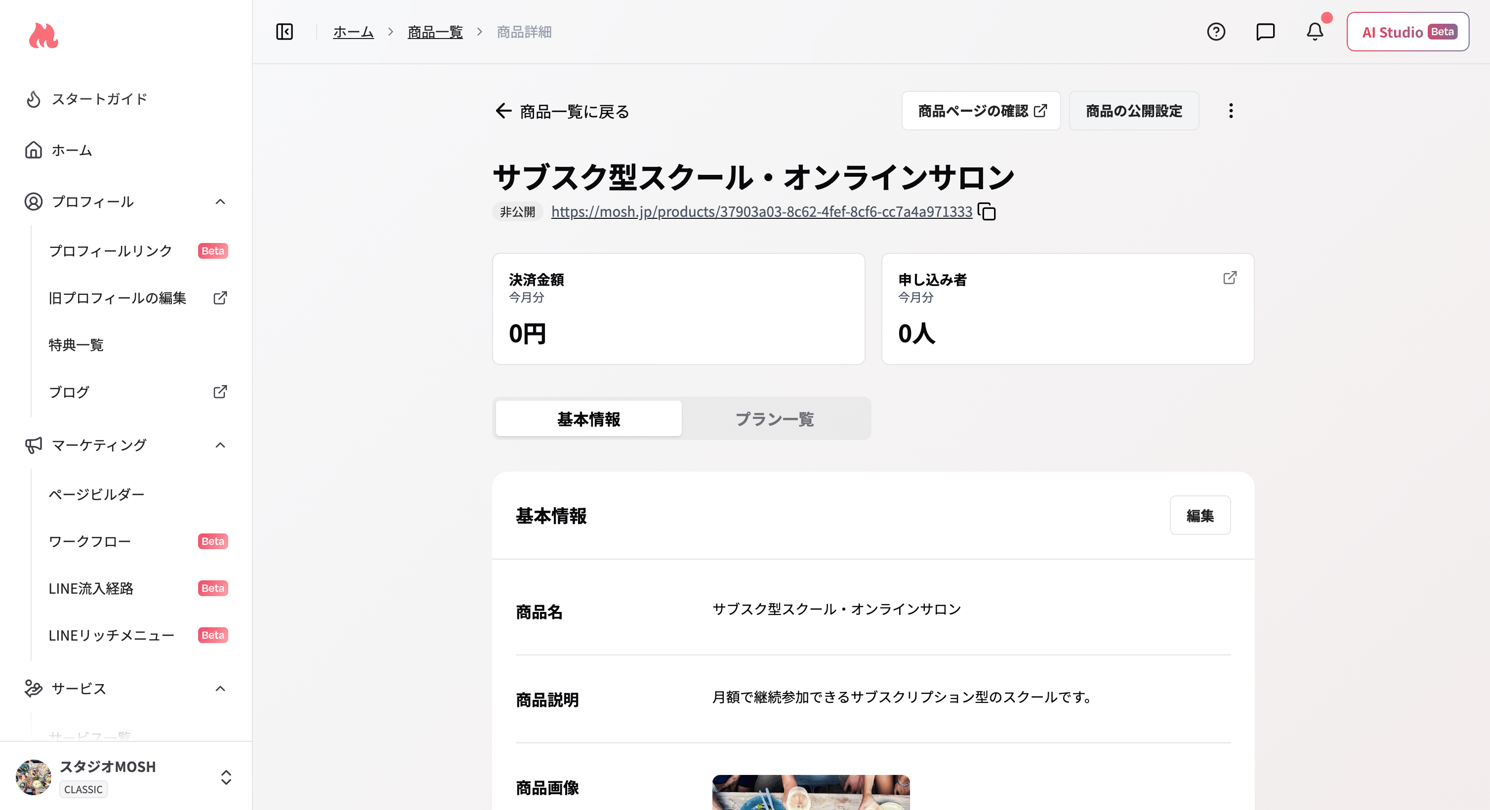Open the three-dot more options menu

tap(1231, 111)
